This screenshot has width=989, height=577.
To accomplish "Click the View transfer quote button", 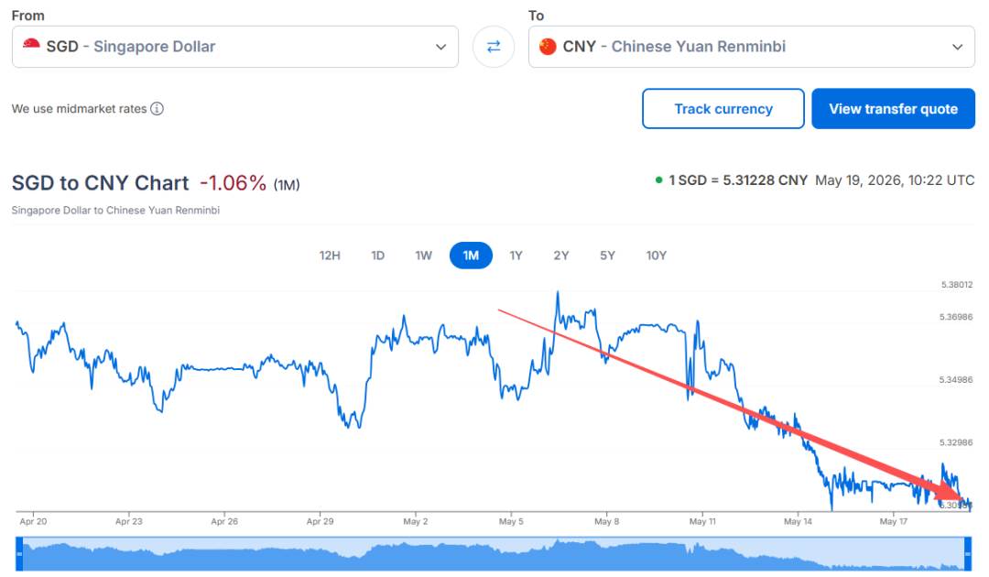I will pos(893,108).
